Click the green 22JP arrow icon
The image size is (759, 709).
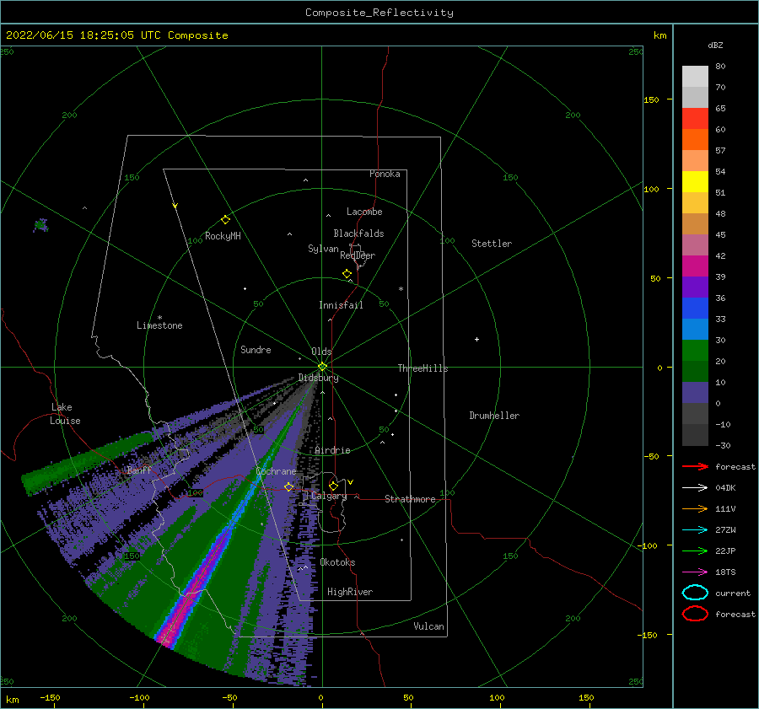pos(695,551)
